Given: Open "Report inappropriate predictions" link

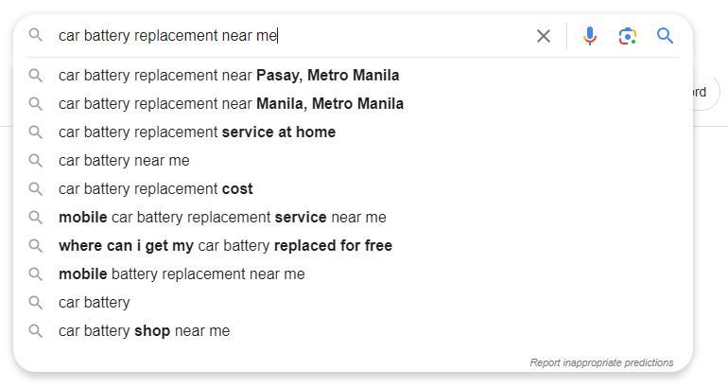Looking at the screenshot, I should coord(601,362).
